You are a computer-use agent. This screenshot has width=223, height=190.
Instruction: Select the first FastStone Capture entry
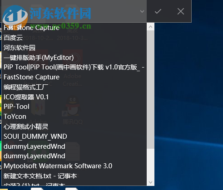[x=74, y=28]
